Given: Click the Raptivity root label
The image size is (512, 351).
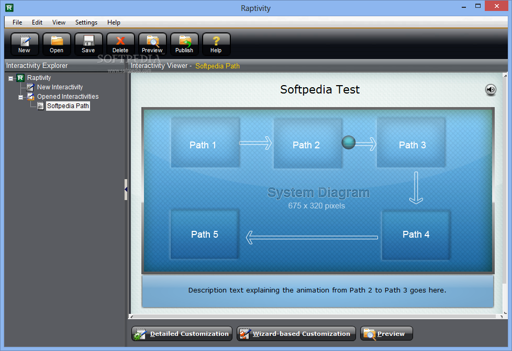Looking at the screenshot, I should pos(39,78).
